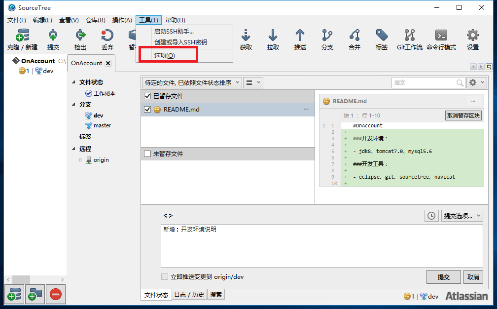
Task: Select 选项(O) in Tools menu
Action: tap(184, 55)
